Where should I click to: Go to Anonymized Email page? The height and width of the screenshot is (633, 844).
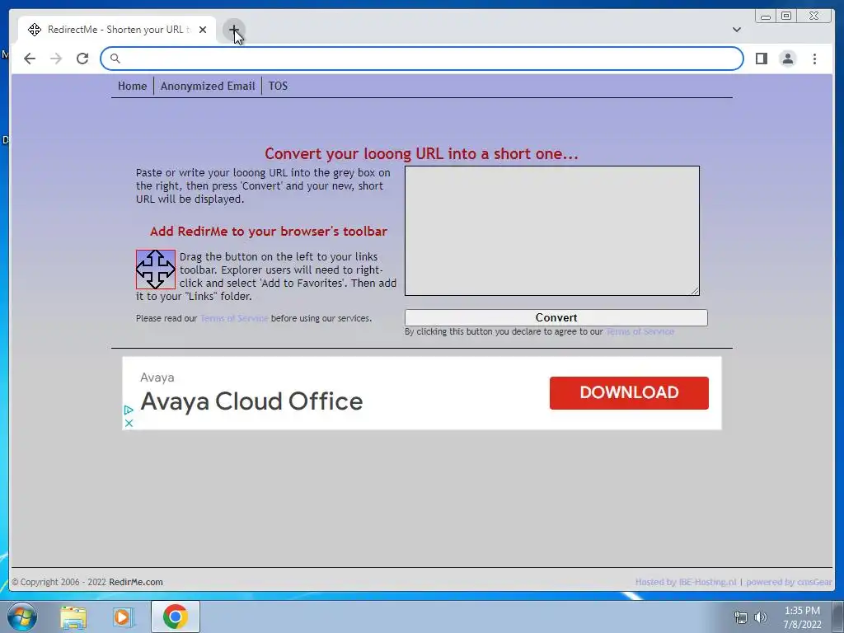coord(208,86)
